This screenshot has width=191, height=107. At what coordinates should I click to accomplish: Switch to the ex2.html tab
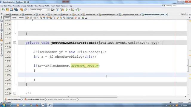pyautogui.click(x=53, y=15)
